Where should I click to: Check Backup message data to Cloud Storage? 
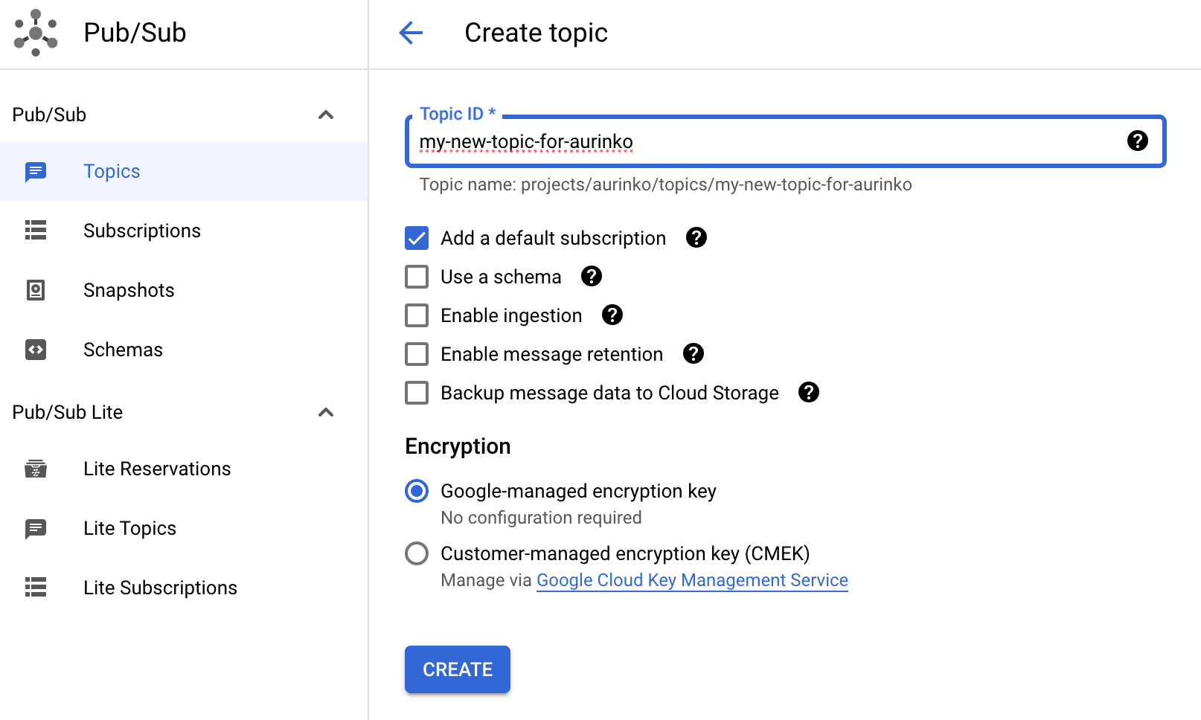pyautogui.click(x=417, y=393)
